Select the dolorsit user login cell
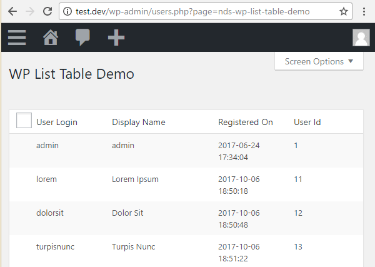 click(x=50, y=213)
